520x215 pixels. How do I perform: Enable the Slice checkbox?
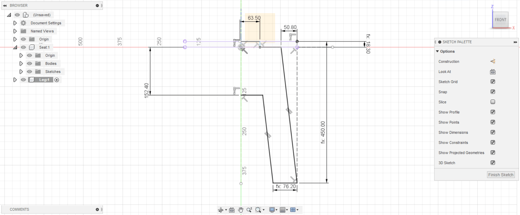[493, 102]
